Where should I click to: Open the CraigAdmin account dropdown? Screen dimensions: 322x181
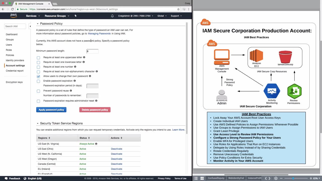(136, 16)
